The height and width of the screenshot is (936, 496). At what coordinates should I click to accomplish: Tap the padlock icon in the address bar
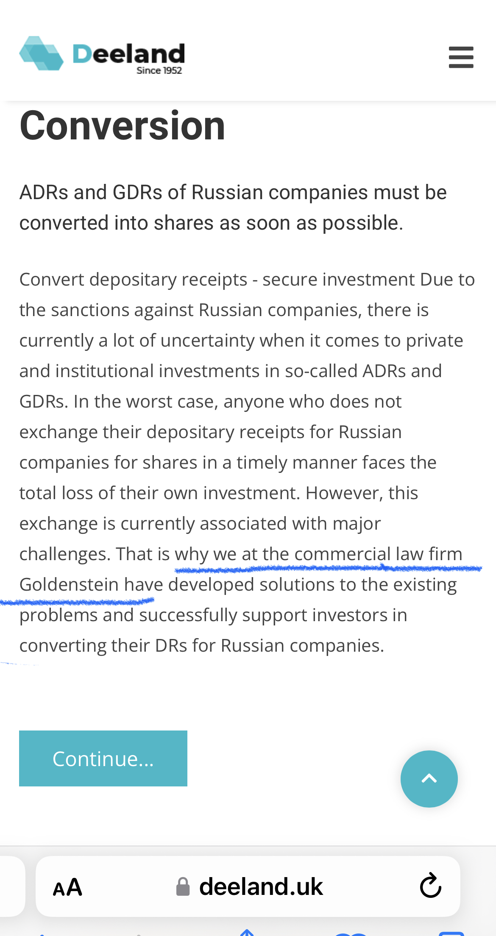pyautogui.click(x=183, y=886)
